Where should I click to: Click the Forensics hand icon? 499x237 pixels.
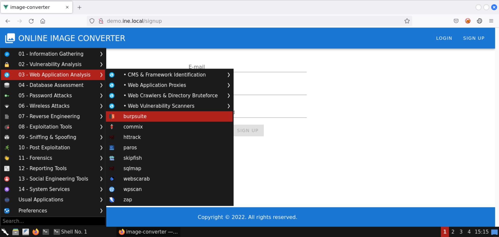coord(7,158)
